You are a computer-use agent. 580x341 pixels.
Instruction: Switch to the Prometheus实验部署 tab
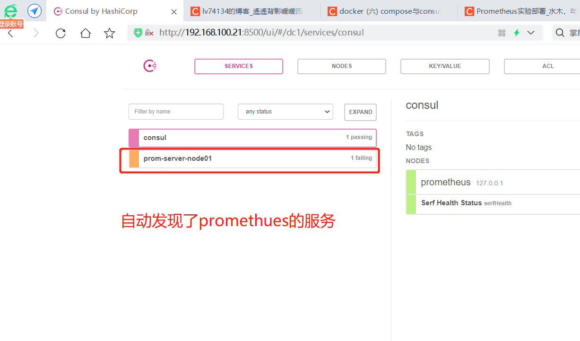point(519,11)
